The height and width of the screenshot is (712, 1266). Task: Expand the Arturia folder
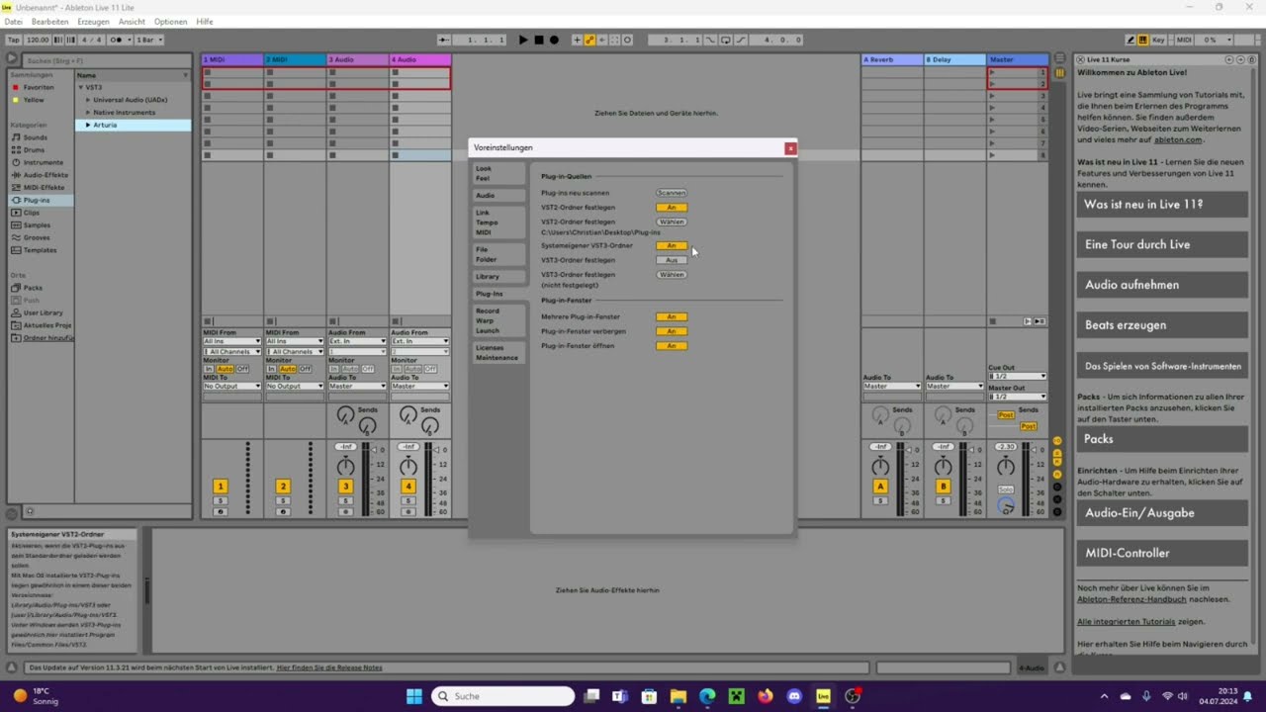[88, 126]
